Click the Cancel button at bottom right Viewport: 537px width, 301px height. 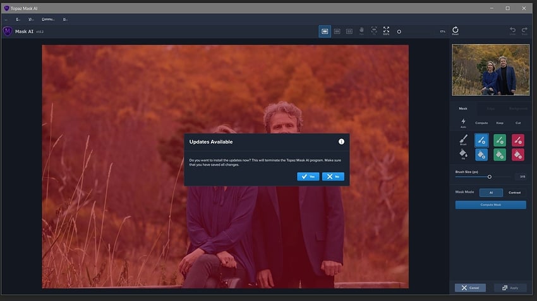[x=470, y=288]
